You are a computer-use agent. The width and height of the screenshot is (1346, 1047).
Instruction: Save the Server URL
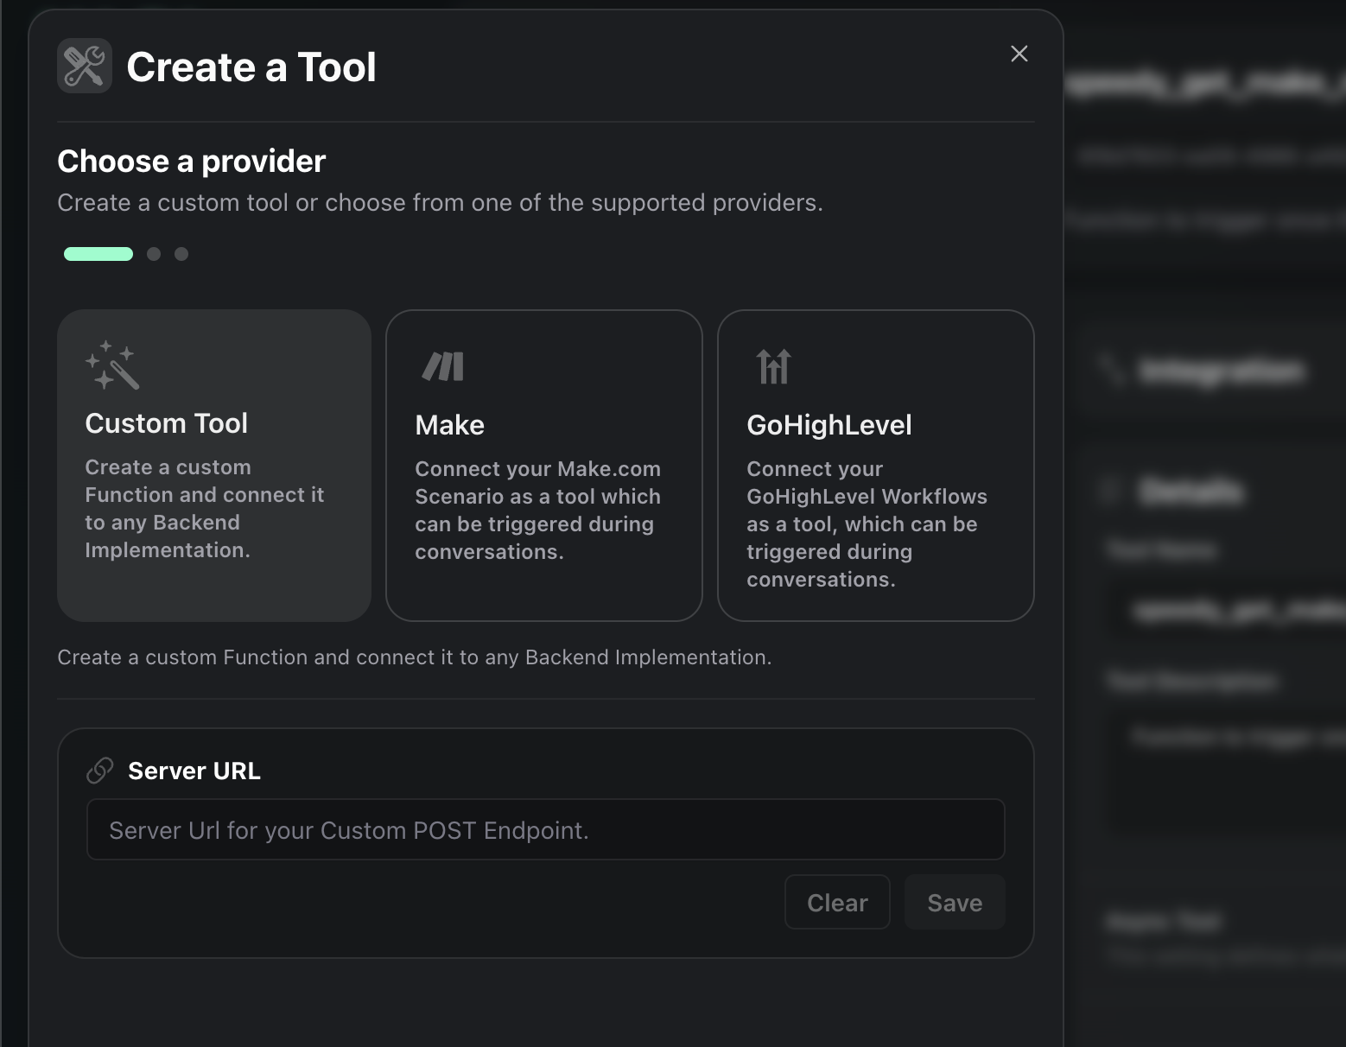pos(955,902)
